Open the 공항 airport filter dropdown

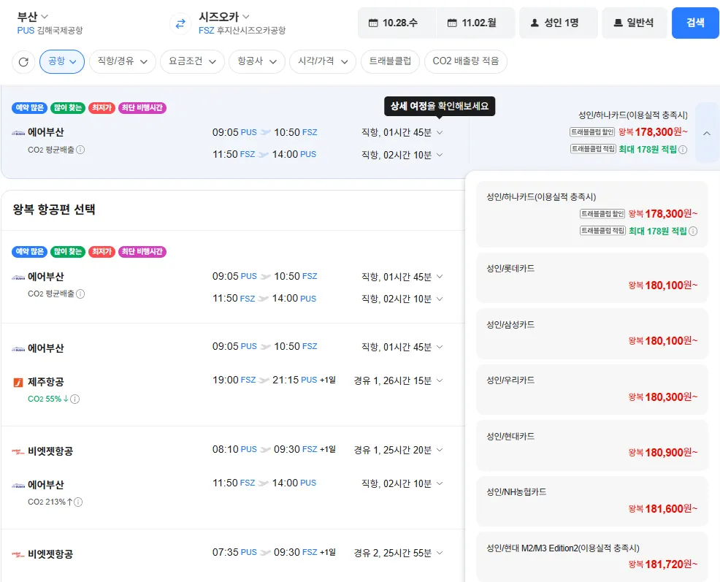coord(62,61)
